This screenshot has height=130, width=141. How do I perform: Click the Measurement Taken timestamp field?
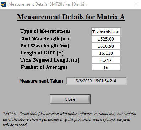[96, 81]
